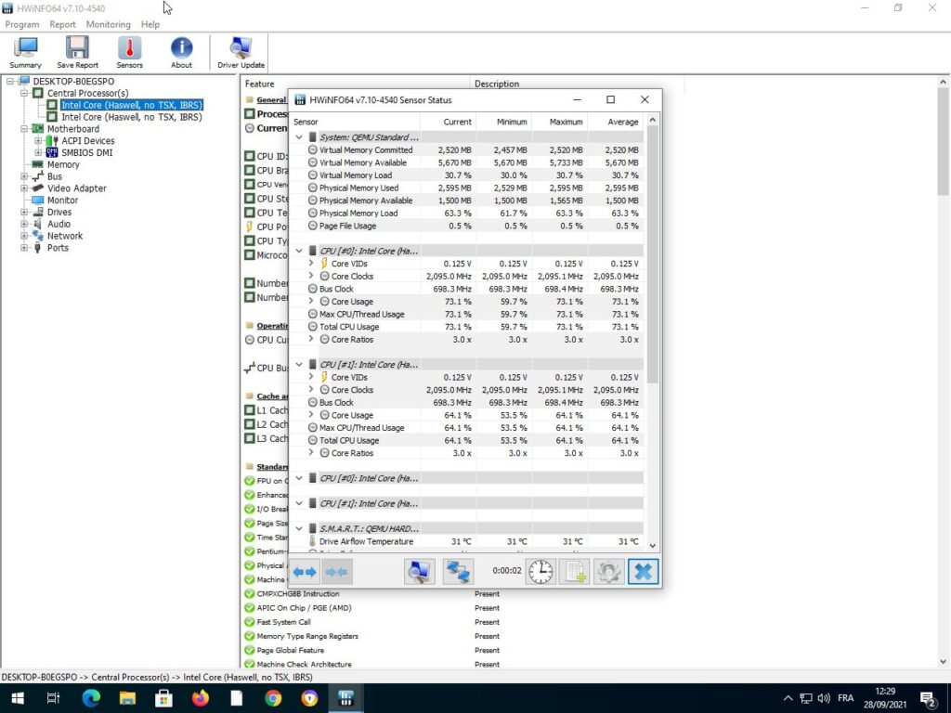Collapse first CPU [#0]: Intel Core sensor group
951x713 pixels.
pos(299,251)
